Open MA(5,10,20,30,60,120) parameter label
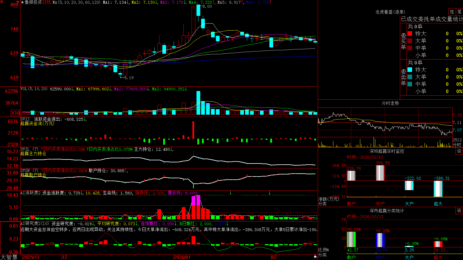This screenshot has width=463, height=260. pos(77,2)
